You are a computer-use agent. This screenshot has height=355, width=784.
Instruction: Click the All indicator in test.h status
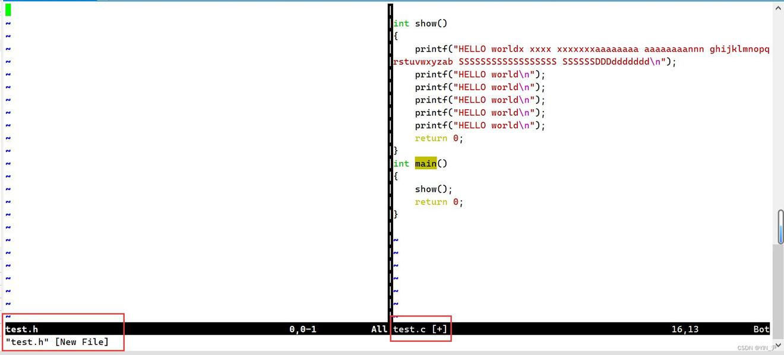pyautogui.click(x=378, y=329)
